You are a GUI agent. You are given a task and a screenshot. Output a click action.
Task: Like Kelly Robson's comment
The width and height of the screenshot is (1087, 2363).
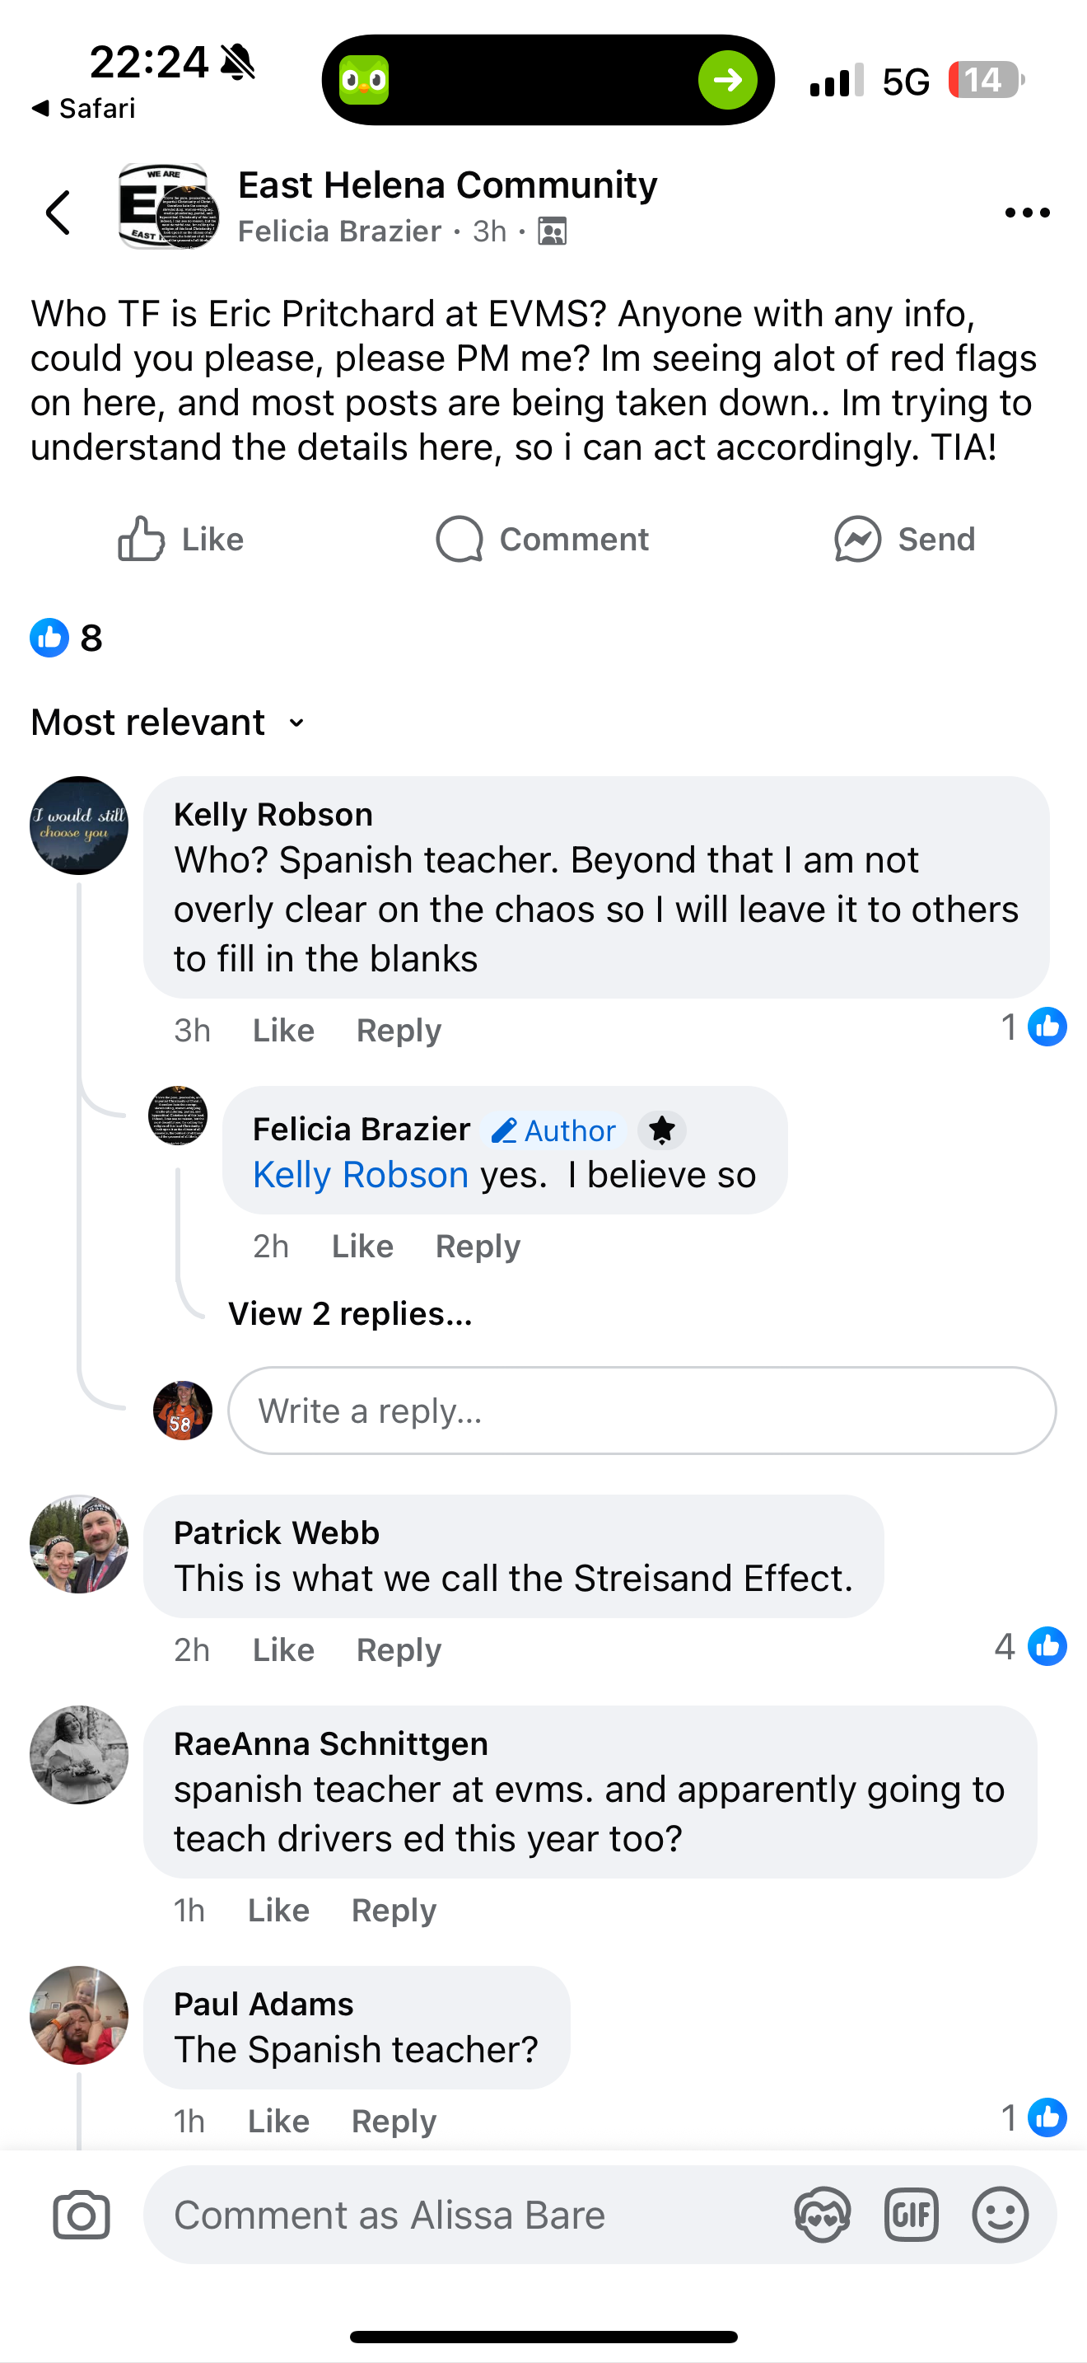coord(283,1030)
